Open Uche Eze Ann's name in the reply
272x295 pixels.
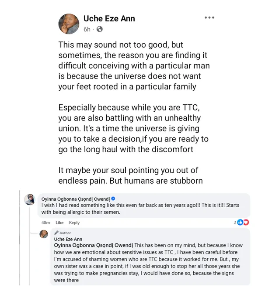pos(68,239)
